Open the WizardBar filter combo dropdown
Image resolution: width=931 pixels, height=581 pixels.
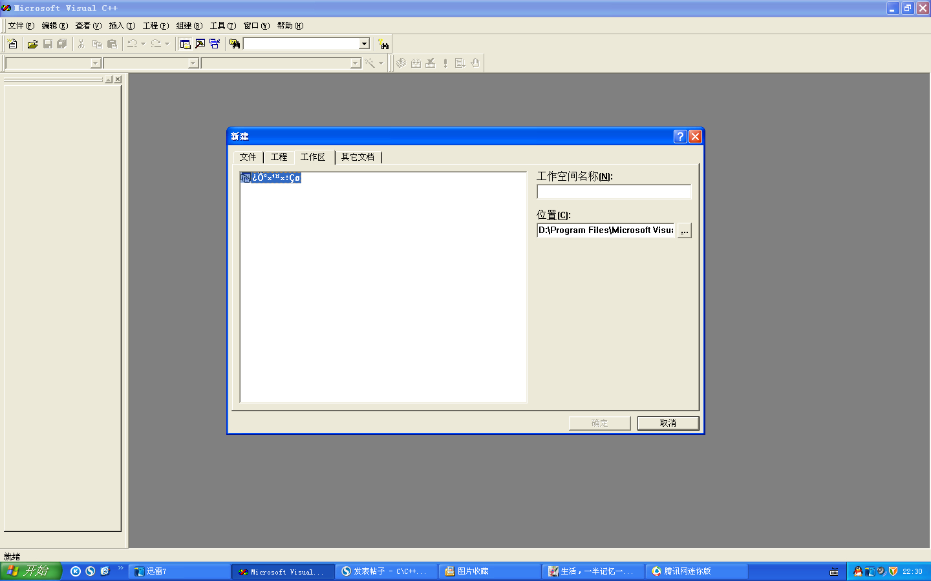193,63
